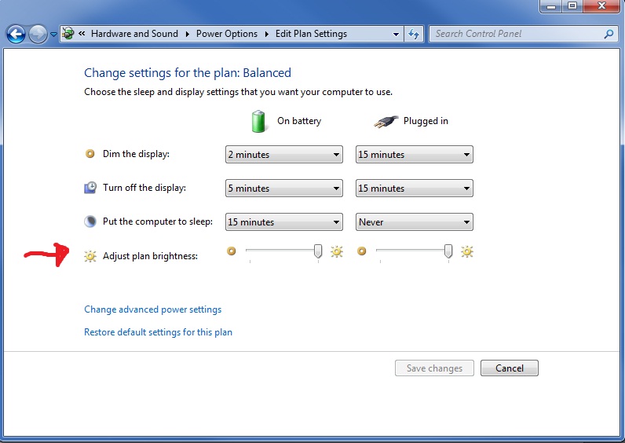Click the Turn off the display icon

90,188
